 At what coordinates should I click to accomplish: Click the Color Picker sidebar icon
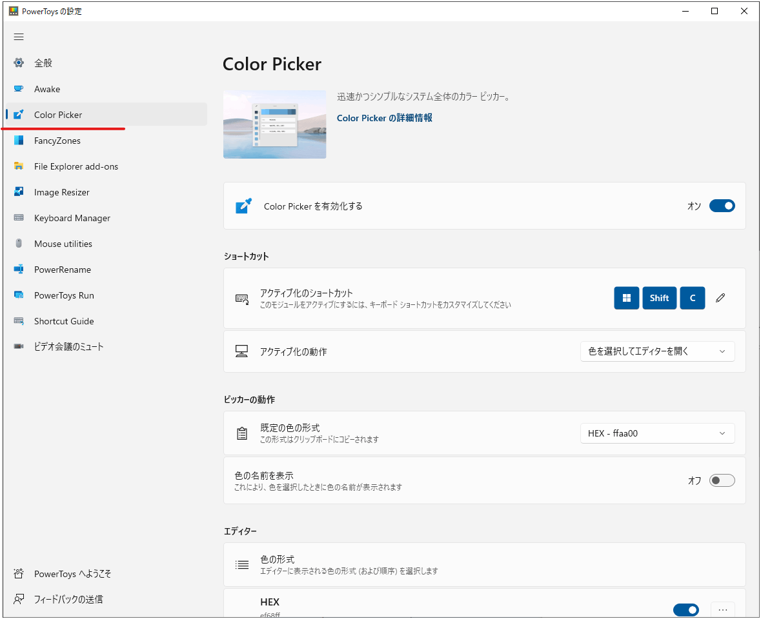click(19, 115)
